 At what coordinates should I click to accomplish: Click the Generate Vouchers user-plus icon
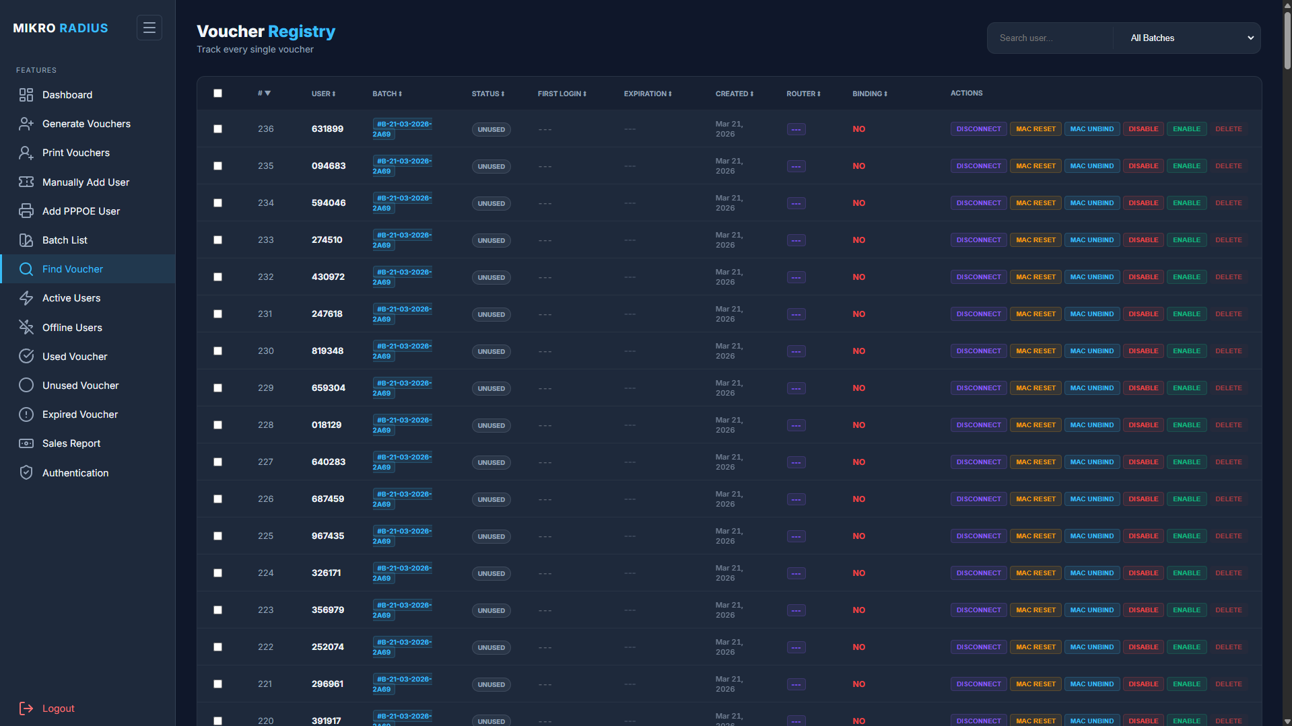(26, 124)
